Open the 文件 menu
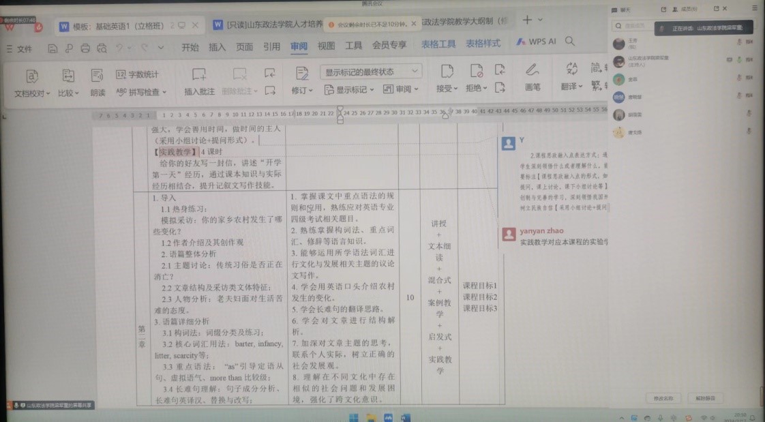This screenshot has height=422, width=765. pos(19,49)
